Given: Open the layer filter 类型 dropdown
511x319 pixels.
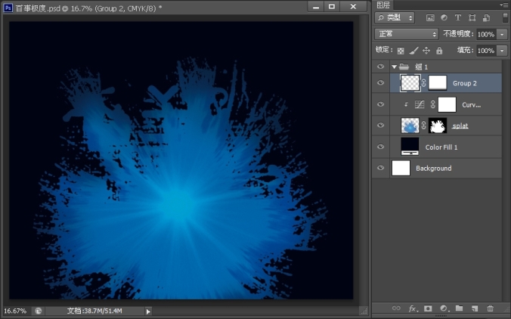Looking at the screenshot, I should pos(395,17).
